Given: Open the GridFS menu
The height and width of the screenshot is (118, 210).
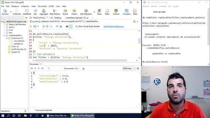Looking at the screenshot, I should (x=51, y=6).
